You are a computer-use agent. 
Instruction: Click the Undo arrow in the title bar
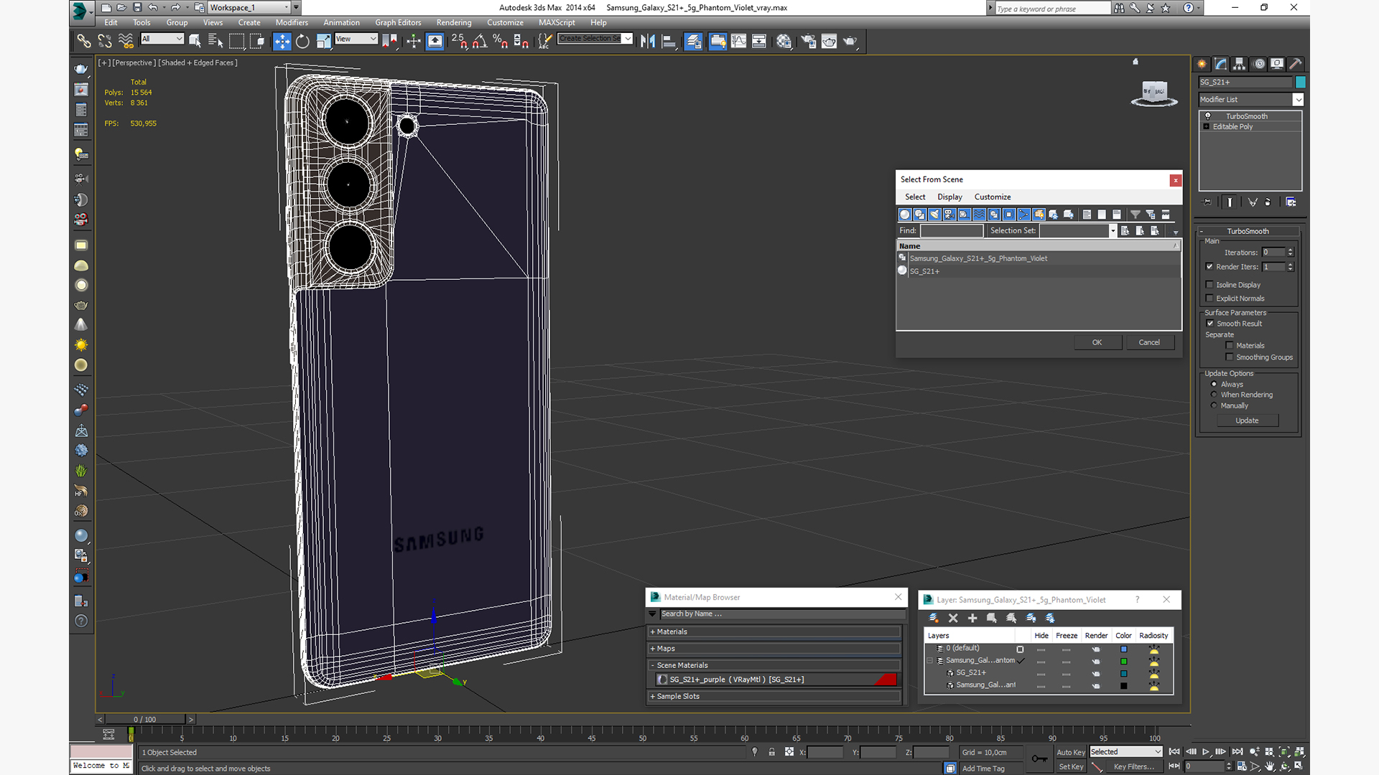coord(153,8)
